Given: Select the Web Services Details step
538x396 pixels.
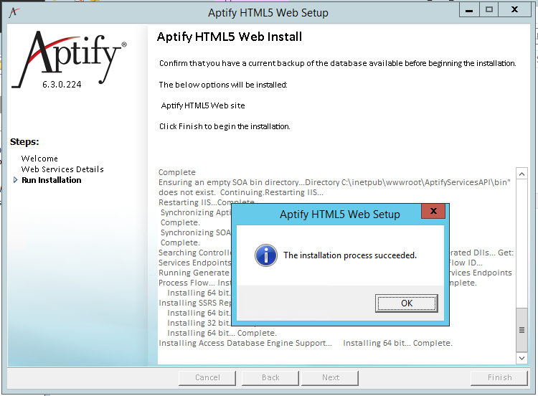Looking at the screenshot, I should [62, 169].
